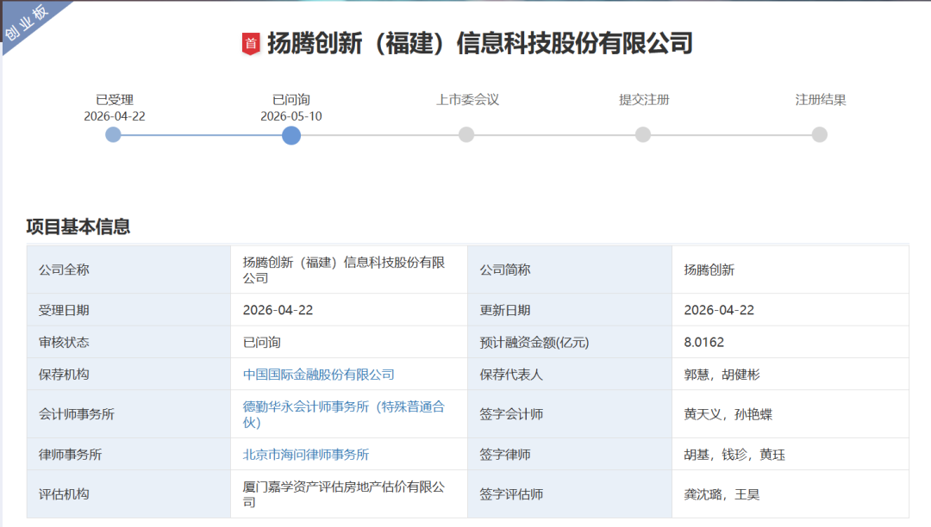Image resolution: width=931 pixels, height=527 pixels.
Task: Click the 已受理 stage label
Action: (x=115, y=100)
